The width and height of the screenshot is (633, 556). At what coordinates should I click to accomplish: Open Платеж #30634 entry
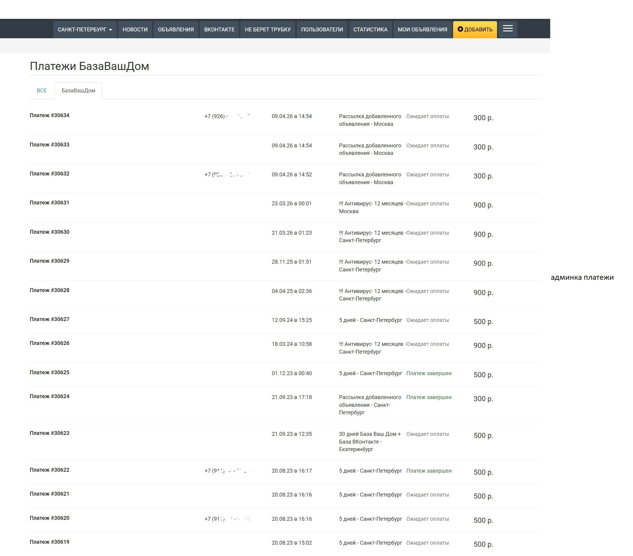[50, 115]
